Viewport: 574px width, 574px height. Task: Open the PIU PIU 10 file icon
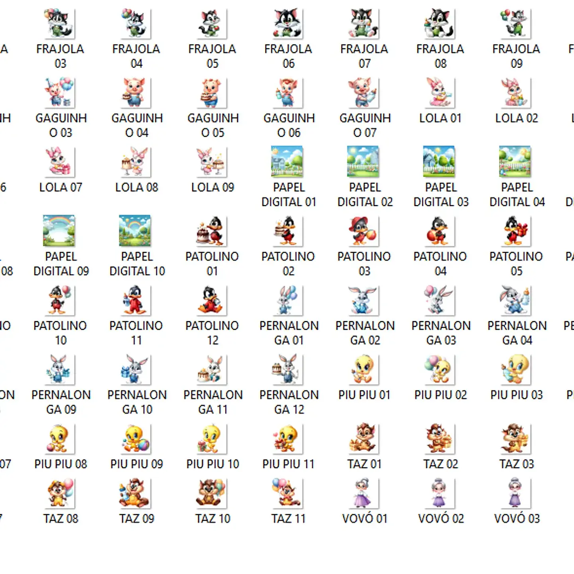tap(212, 438)
